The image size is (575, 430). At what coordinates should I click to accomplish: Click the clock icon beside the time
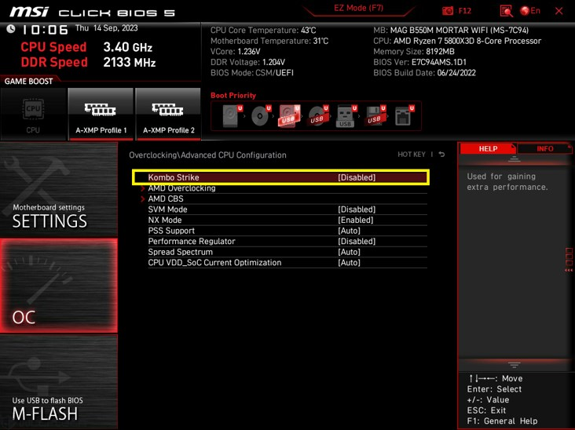click(11, 29)
